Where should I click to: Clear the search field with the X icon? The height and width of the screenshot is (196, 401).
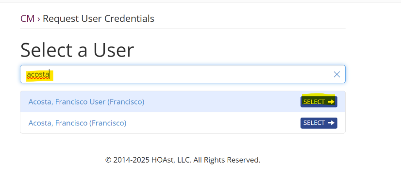point(337,74)
